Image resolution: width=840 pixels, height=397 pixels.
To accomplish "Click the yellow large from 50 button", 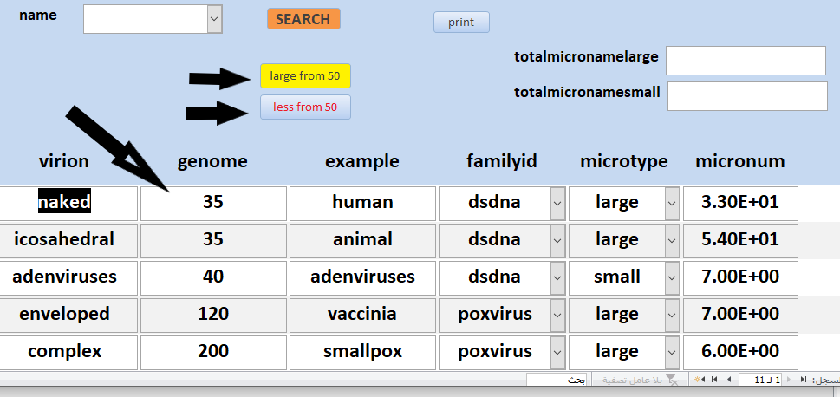I will coord(305,75).
